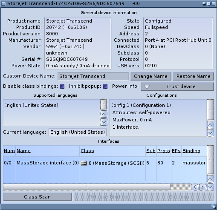This screenshot has width=217, height=210.
Task: Click the Configurations vertical scrollbar knob
Action: click(x=210, y=110)
